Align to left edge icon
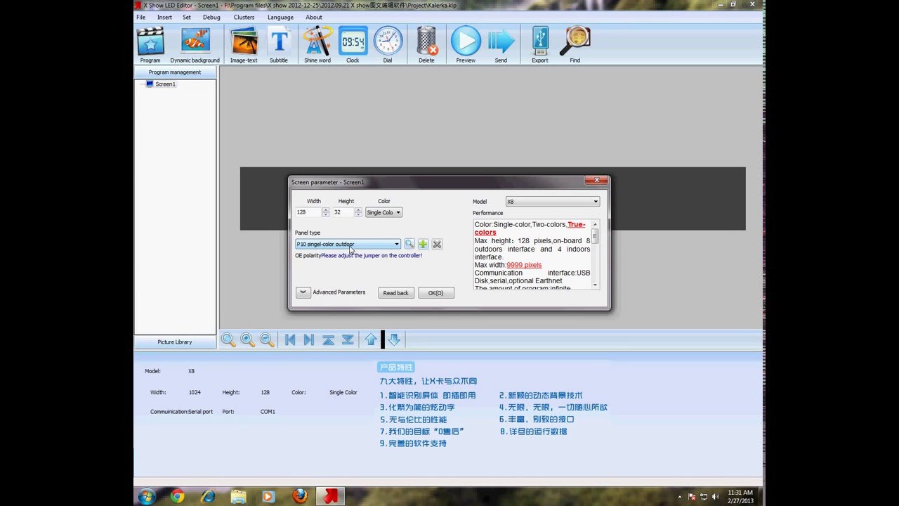This screenshot has height=506, width=899. [289, 340]
